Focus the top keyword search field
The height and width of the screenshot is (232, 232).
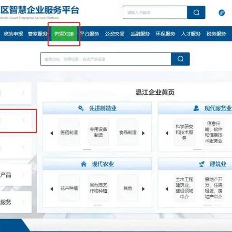click(155, 13)
